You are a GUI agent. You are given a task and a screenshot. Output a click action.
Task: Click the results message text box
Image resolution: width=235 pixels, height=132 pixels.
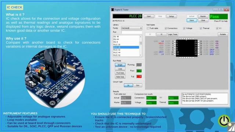[x=205, y=99]
